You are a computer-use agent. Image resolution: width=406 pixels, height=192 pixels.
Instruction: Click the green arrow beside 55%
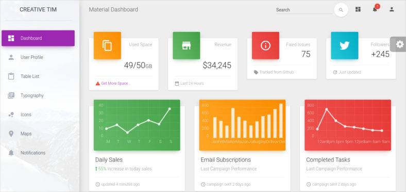pos(96,169)
